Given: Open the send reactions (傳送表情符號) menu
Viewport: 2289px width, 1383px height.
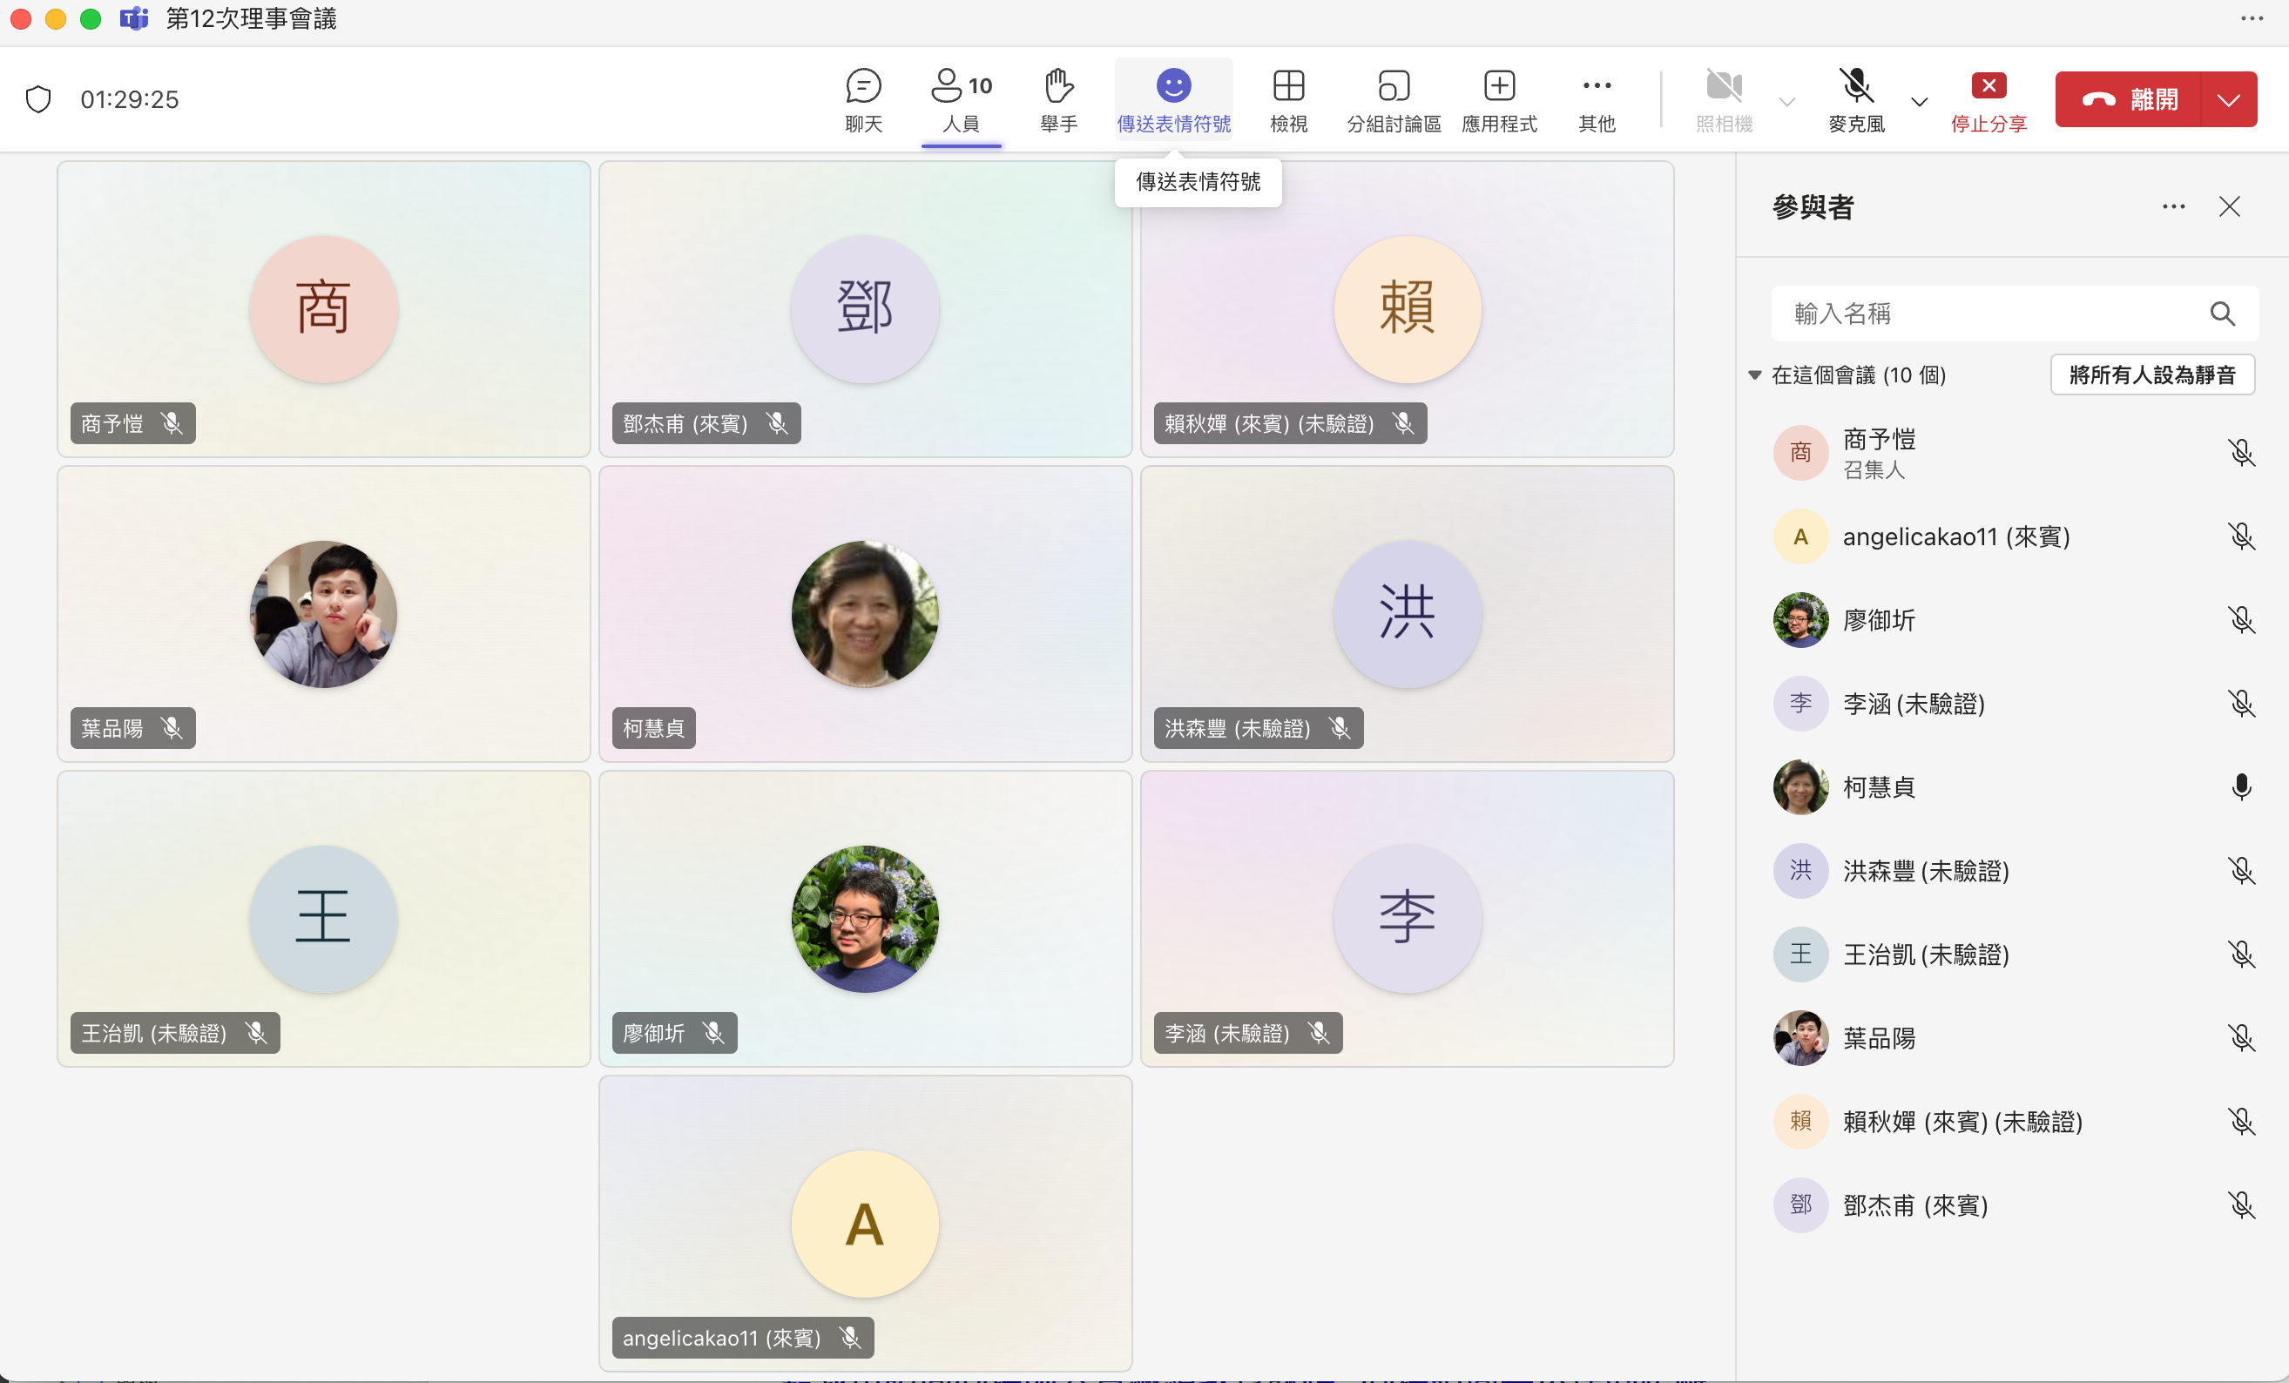Looking at the screenshot, I should (x=1173, y=99).
